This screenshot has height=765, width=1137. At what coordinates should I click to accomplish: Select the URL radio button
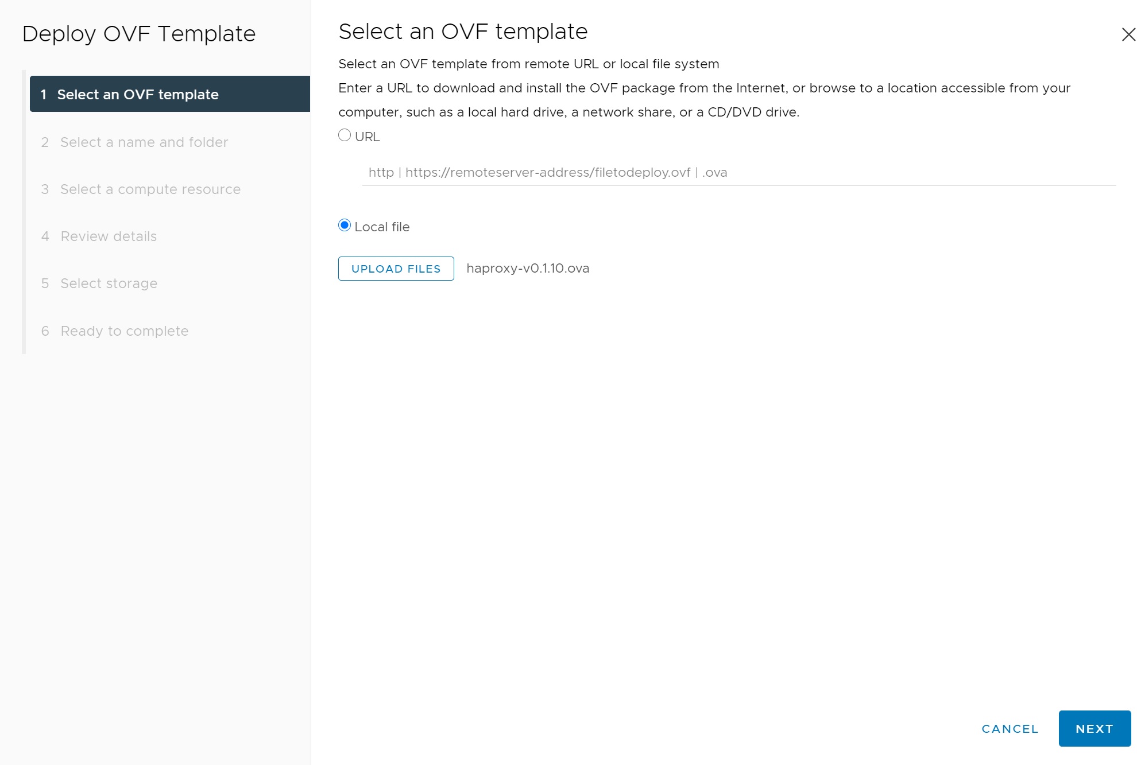tap(345, 135)
